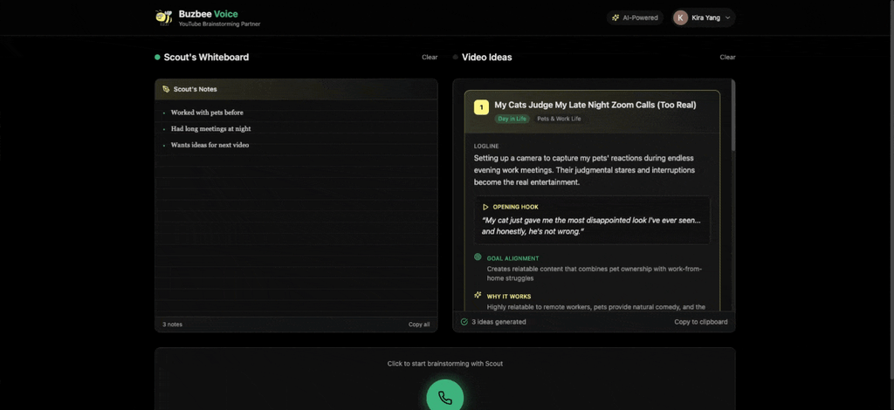This screenshot has height=410, width=894.
Task: Copy all whiteboard notes
Action: (419, 325)
